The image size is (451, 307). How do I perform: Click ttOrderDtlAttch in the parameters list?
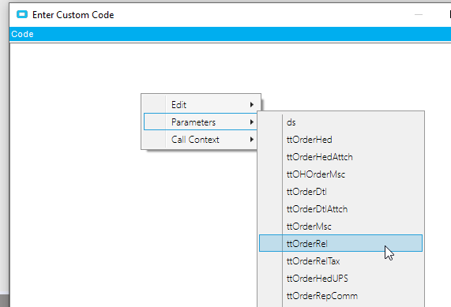pyautogui.click(x=341, y=209)
